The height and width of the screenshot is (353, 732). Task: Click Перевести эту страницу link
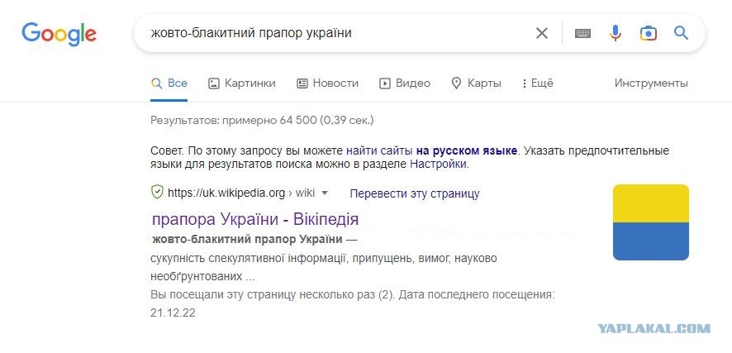[415, 193]
